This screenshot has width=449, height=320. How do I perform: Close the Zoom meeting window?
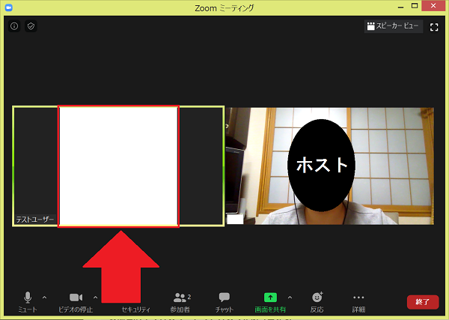click(x=433, y=6)
